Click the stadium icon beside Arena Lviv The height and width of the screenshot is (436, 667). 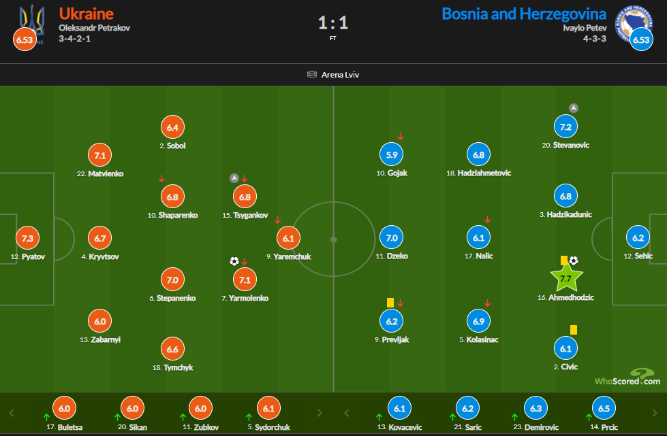(x=313, y=75)
